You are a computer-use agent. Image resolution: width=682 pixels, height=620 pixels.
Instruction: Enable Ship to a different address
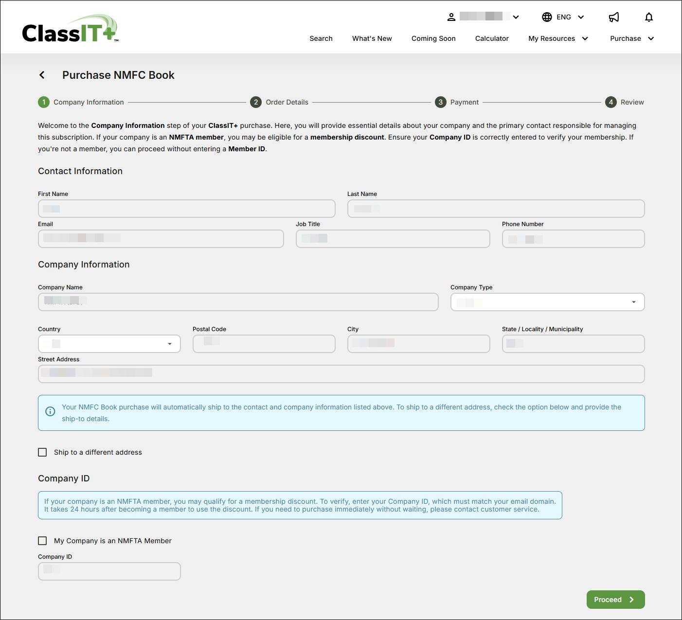coord(42,452)
